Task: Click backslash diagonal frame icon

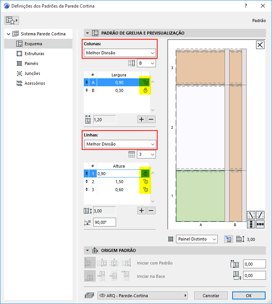Action: click(x=251, y=215)
